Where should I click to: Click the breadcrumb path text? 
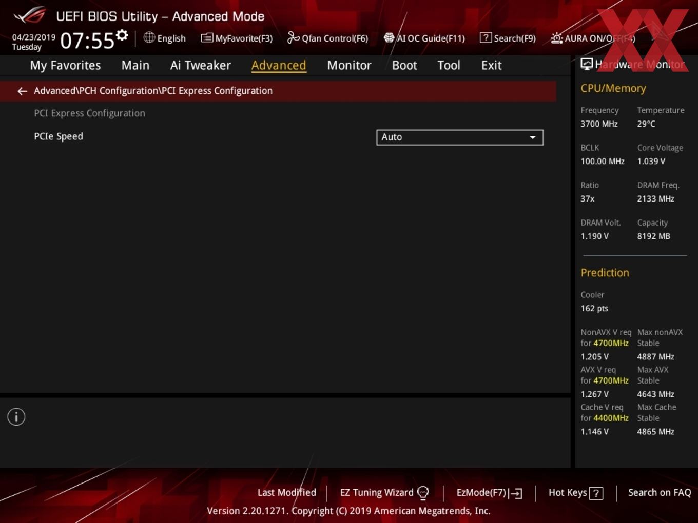pyautogui.click(x=153, y=91)
